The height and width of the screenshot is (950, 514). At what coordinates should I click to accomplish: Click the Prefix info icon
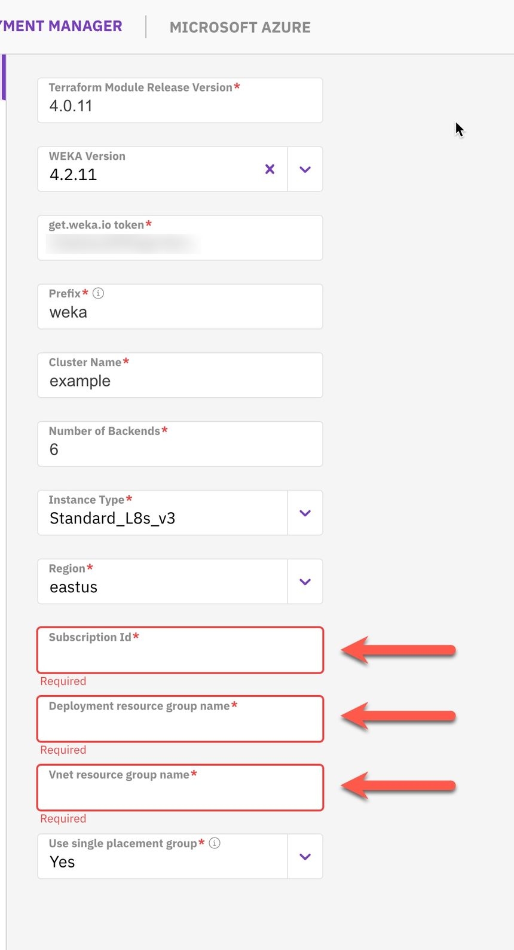click(x=98, y=293)
